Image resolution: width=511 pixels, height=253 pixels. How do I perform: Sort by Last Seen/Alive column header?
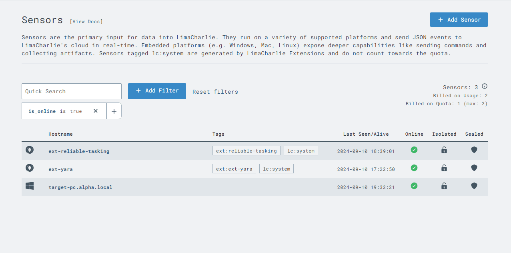[x=366, y=134]
